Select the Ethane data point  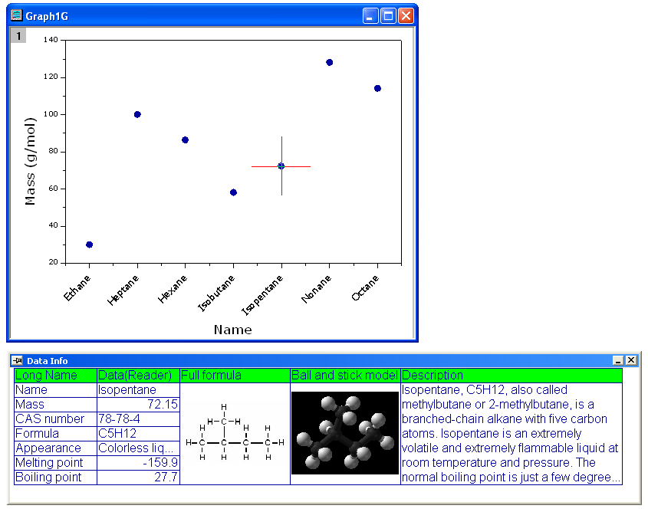[x=89, y=245]
